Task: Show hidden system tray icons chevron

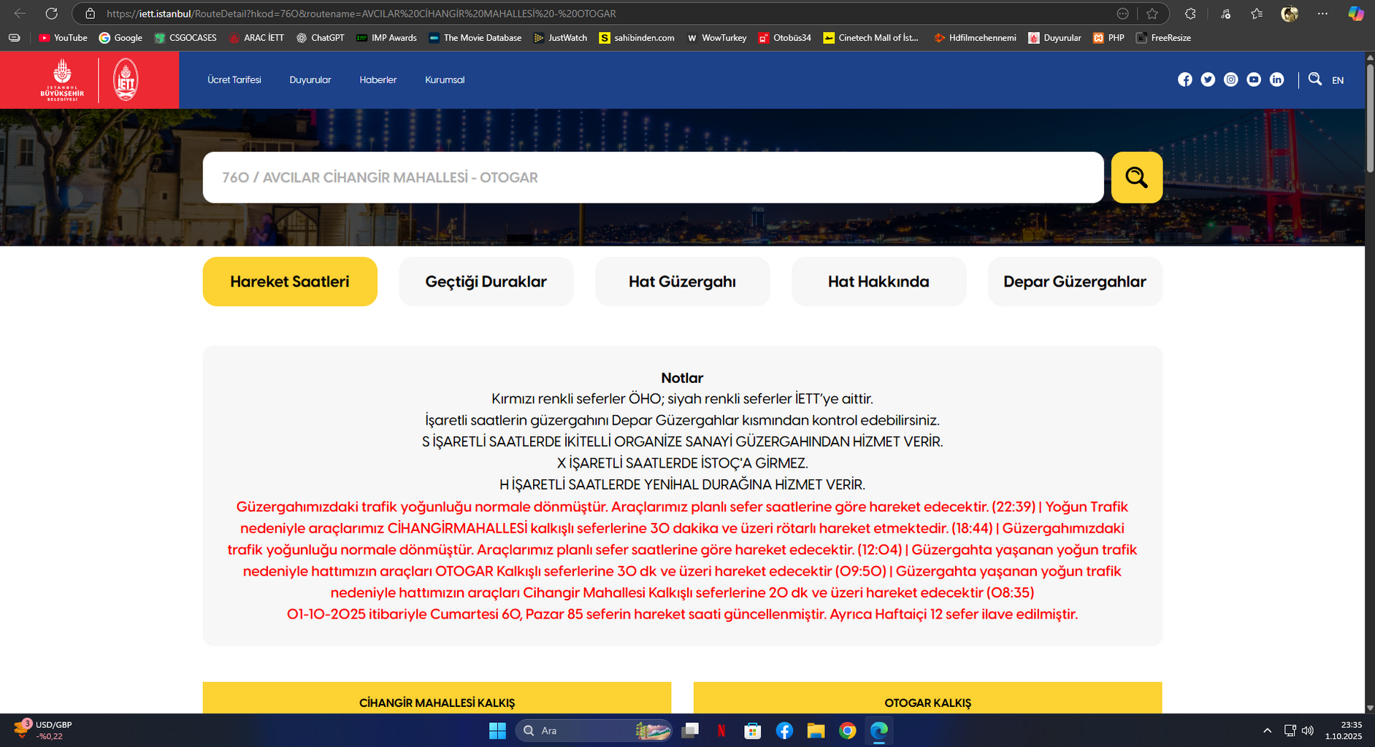Action: tap(1267, 730)
